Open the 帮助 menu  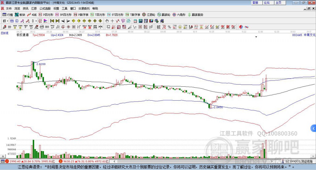coord(95,8)
